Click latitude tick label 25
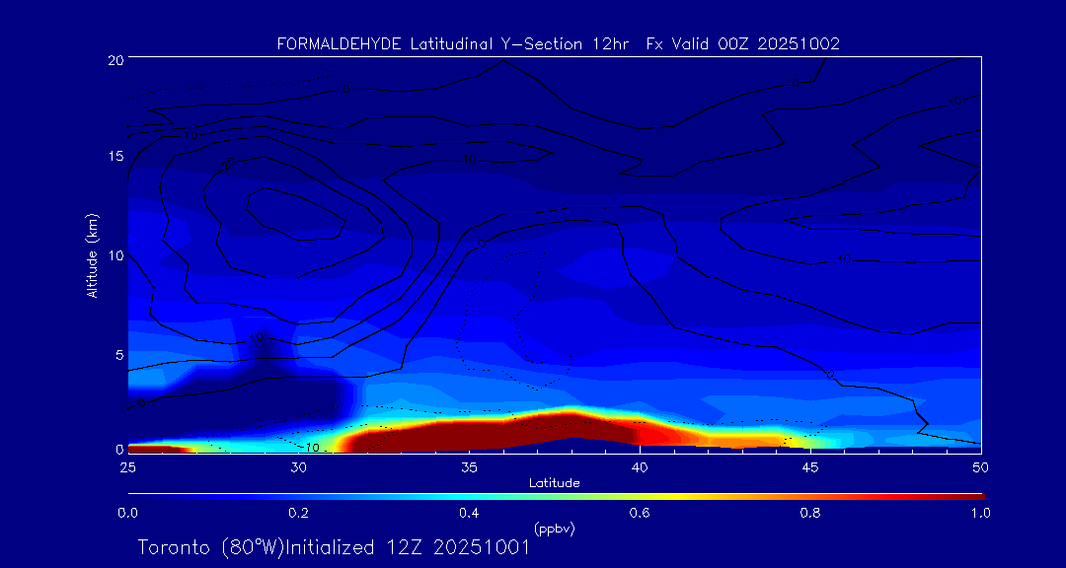 (128, 466)
